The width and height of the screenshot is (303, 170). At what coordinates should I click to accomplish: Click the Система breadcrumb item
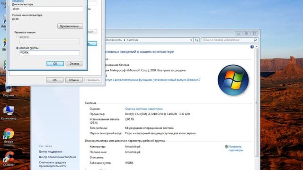[133, 40]
